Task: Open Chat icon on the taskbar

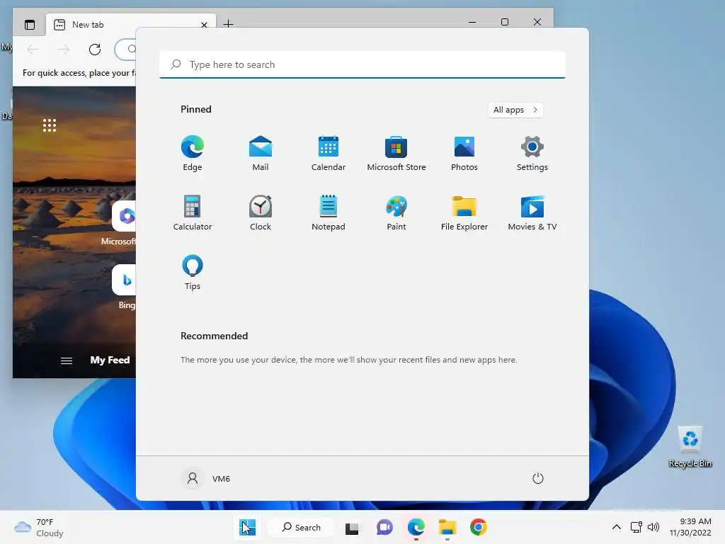Action: [384, 527]
